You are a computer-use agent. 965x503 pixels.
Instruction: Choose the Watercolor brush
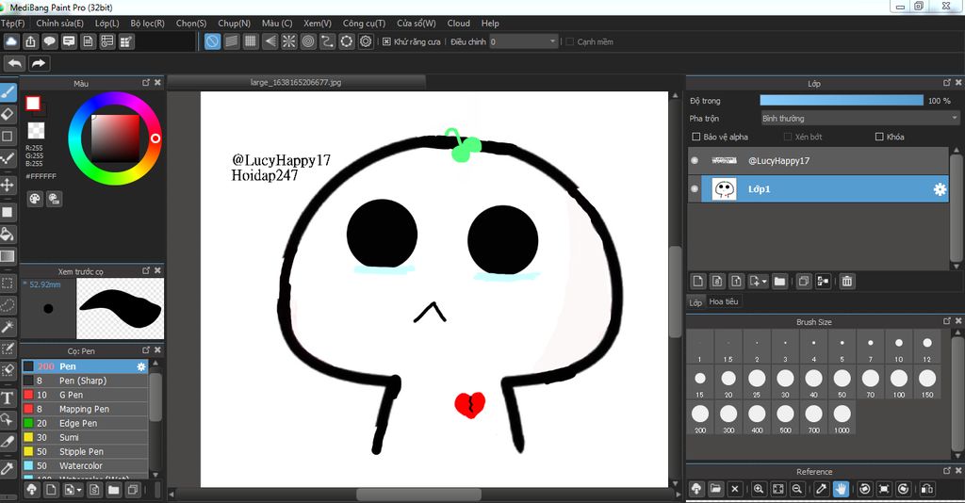85,466
